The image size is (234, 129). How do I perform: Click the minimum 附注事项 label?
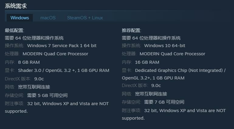pyautogui.click(x=14, y=104)
